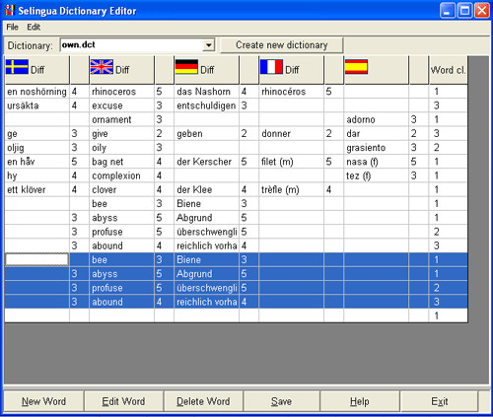Select the cell 'nasa (f)'
Viewport: 493px width, 417px height.
[376, 162]
